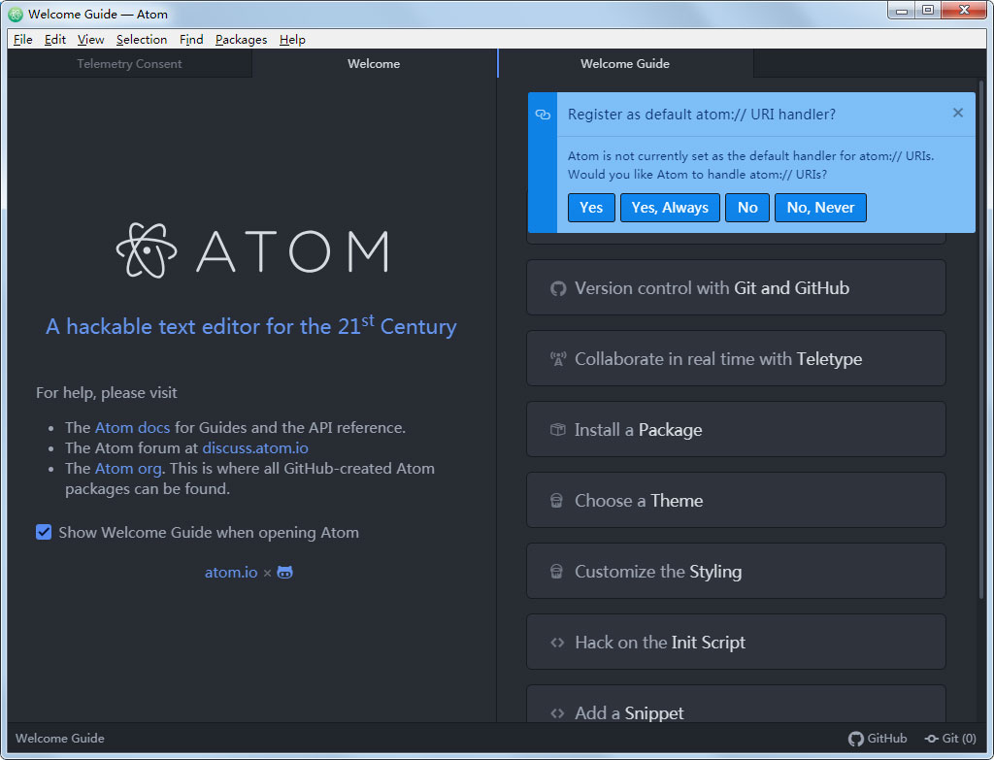Choose Yes, Always for URI handler
Screen dimensions: 994x760
point(670,208)
